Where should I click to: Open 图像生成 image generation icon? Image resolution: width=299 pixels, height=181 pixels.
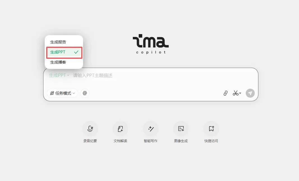point(181,129)
